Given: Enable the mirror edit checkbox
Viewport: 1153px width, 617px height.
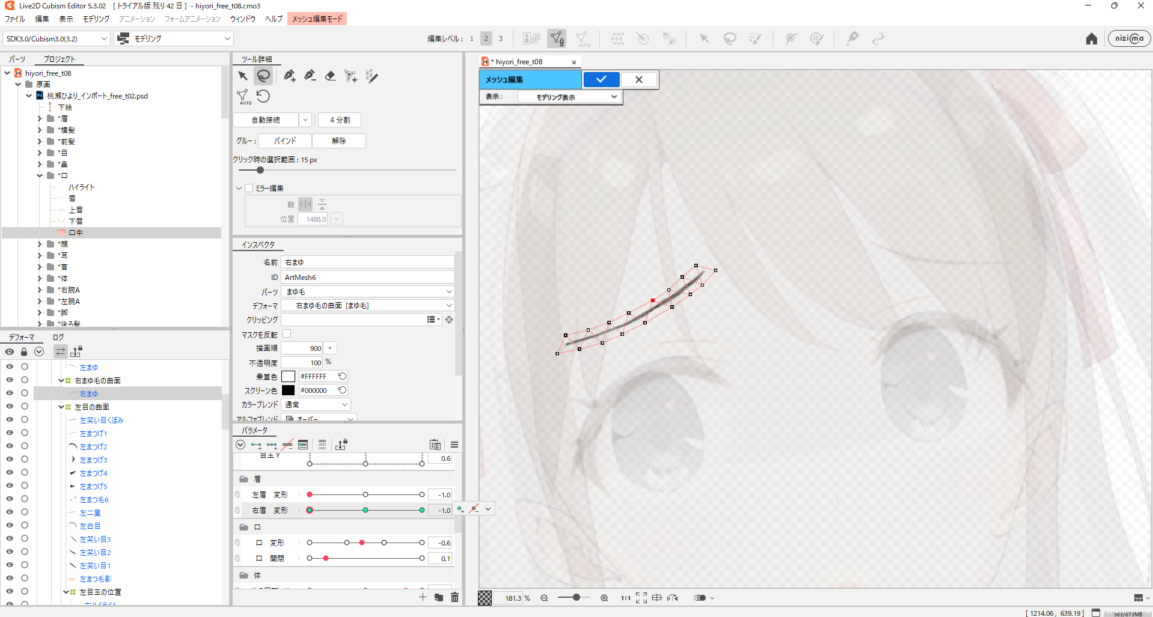Looking at the screenshot, I should 249,188.
